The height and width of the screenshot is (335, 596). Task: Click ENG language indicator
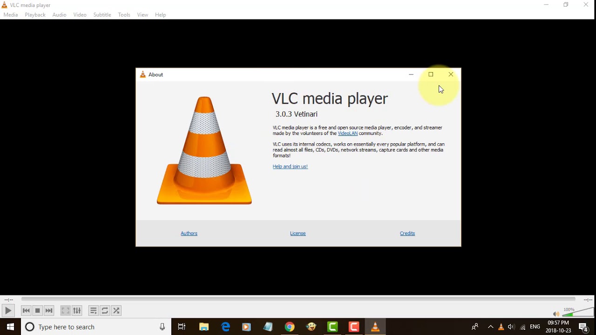click(x=535, y=327)
